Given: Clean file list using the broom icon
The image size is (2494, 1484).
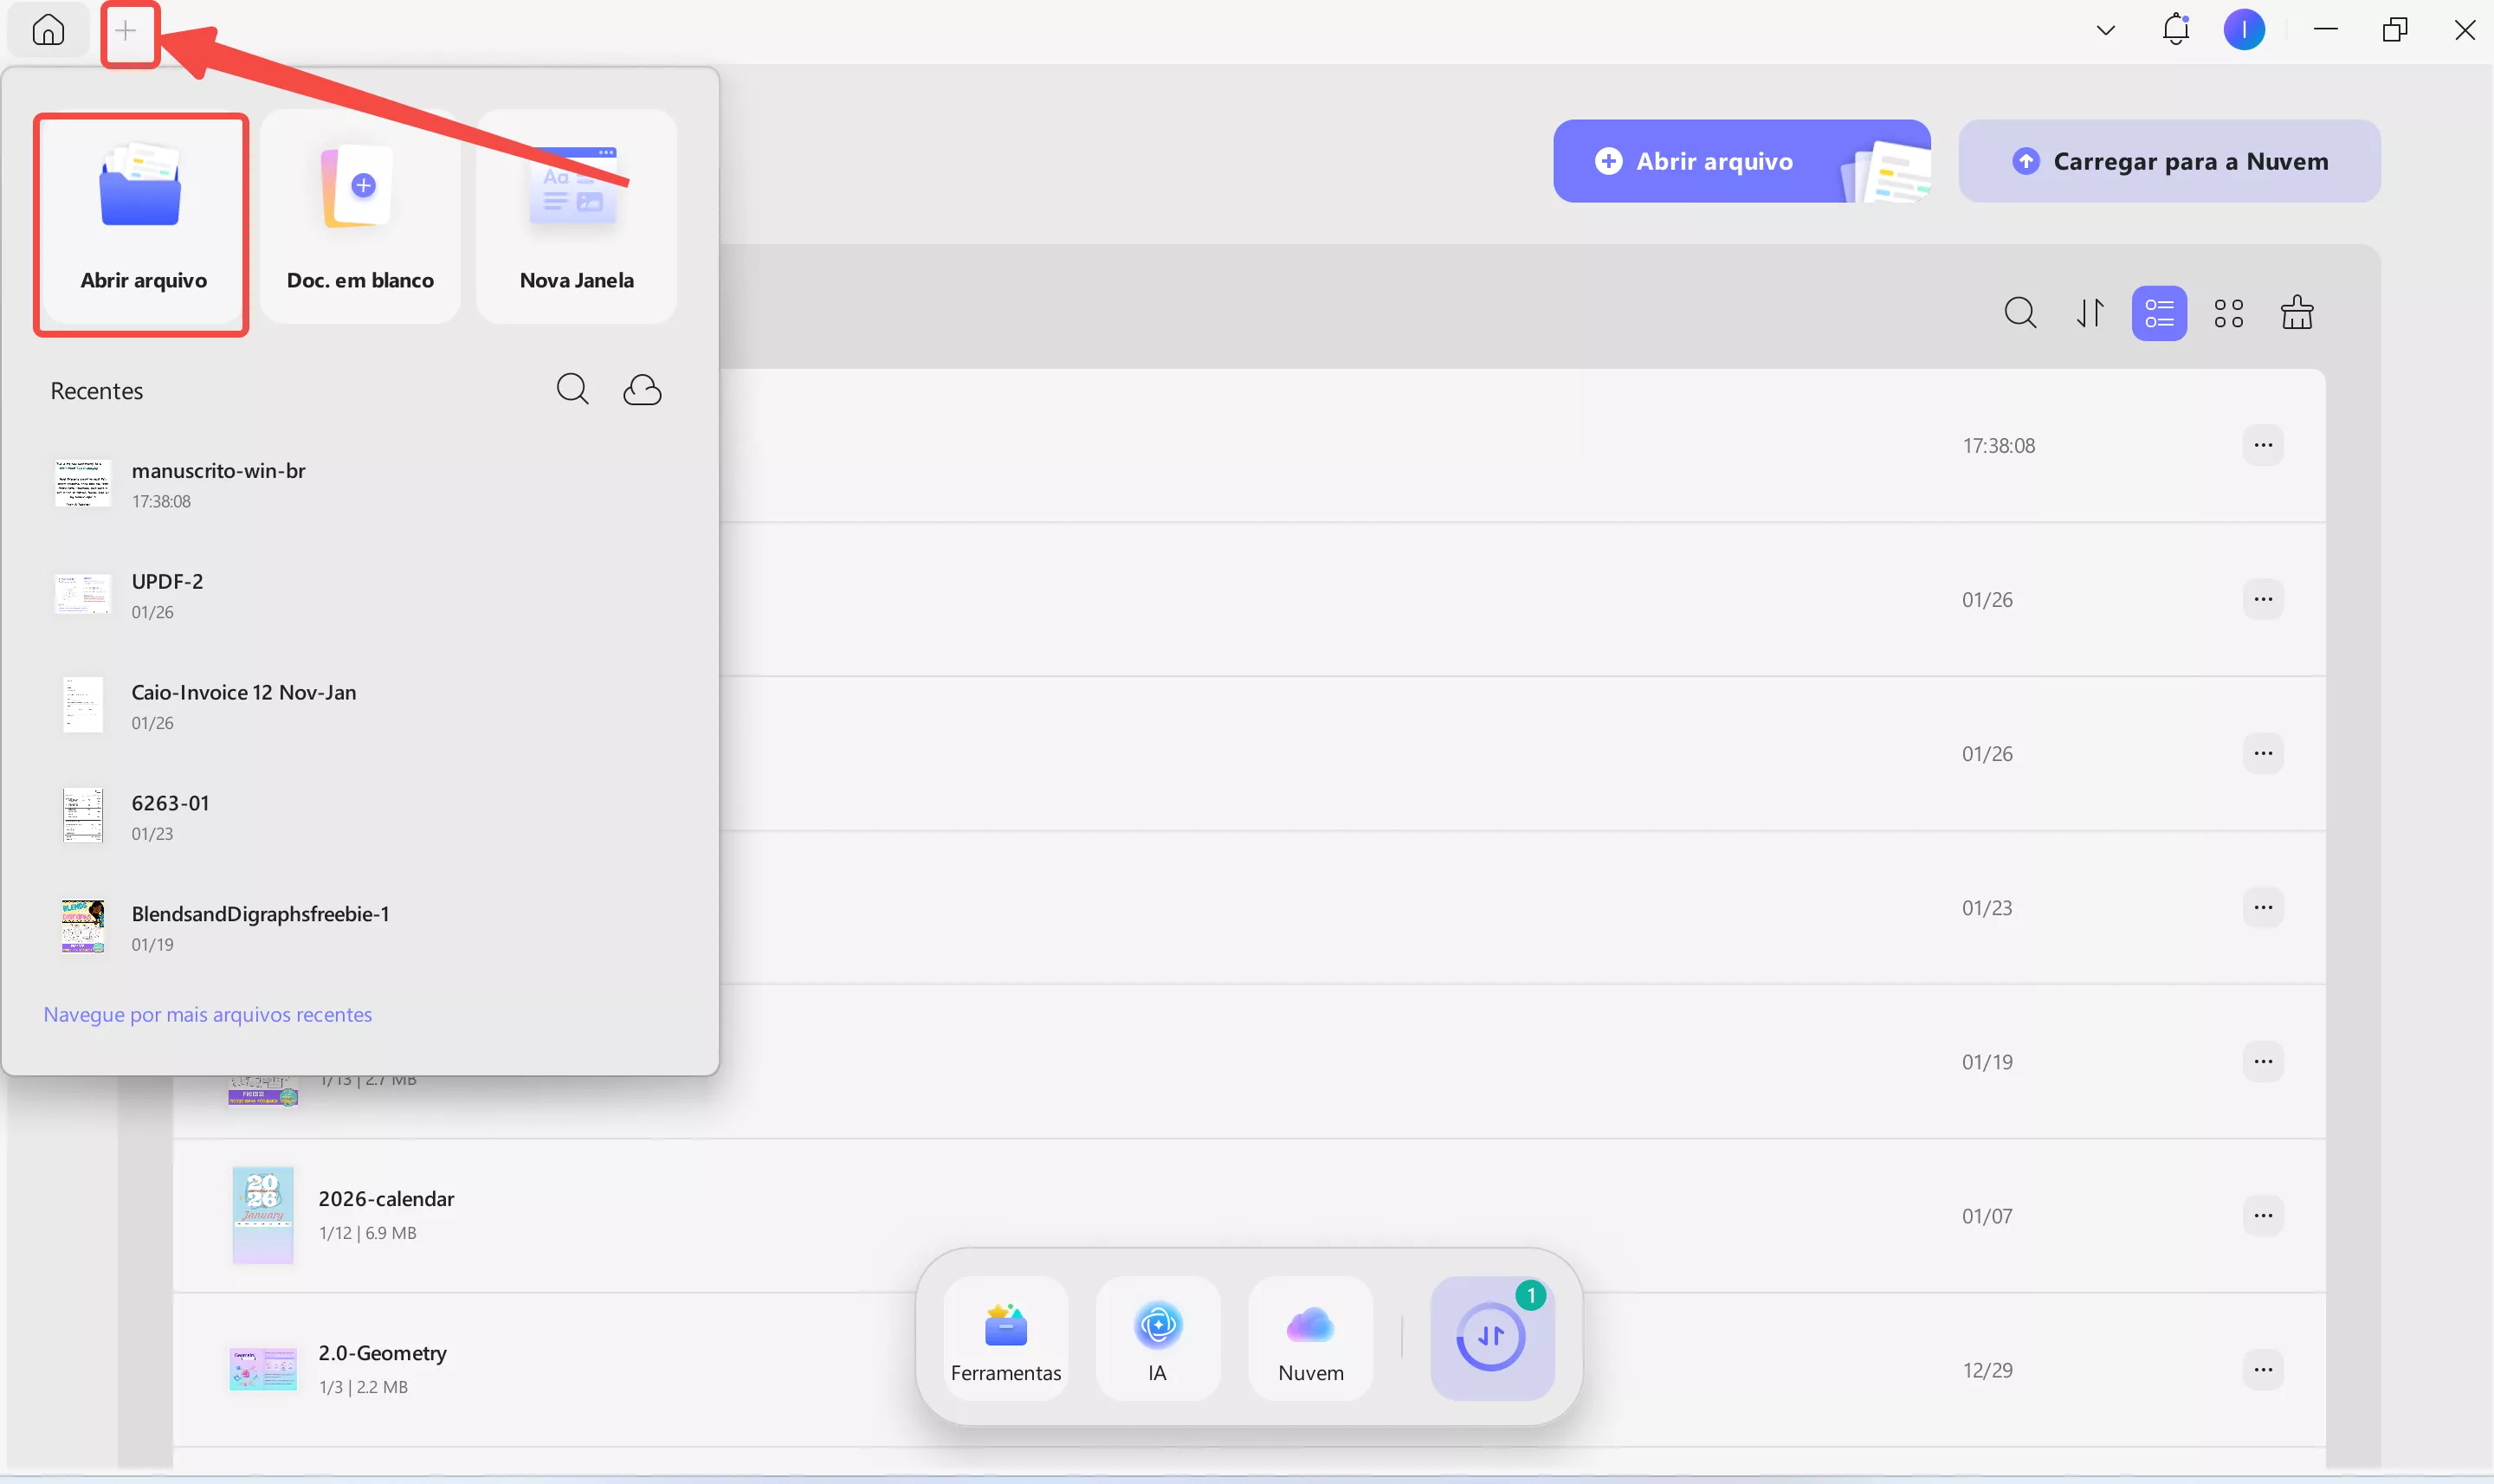Looking at the screenshot, I should pos(2297,312).
